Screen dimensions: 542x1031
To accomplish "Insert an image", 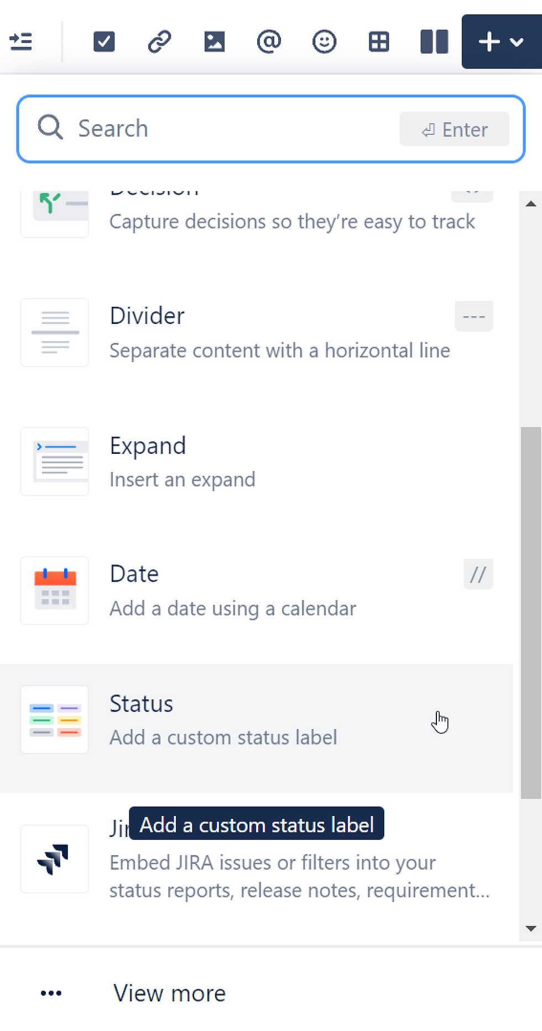I will pyautogui.click(x=215, y=41).
